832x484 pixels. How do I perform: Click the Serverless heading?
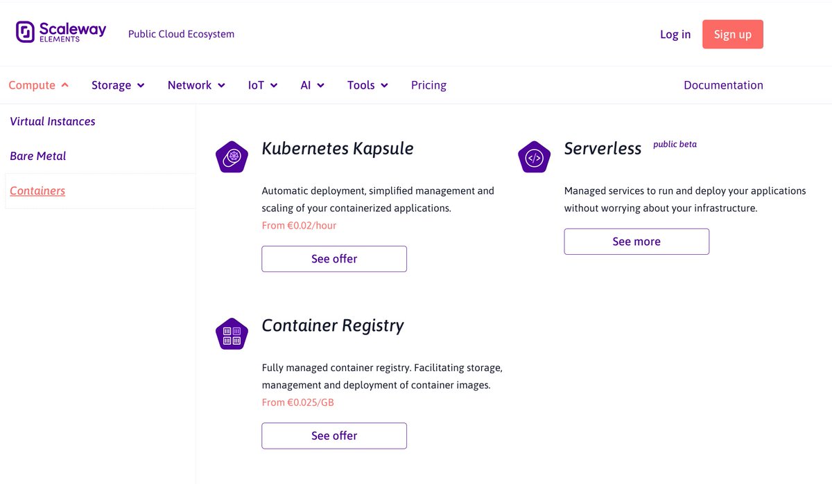click(x=603, y=148)
